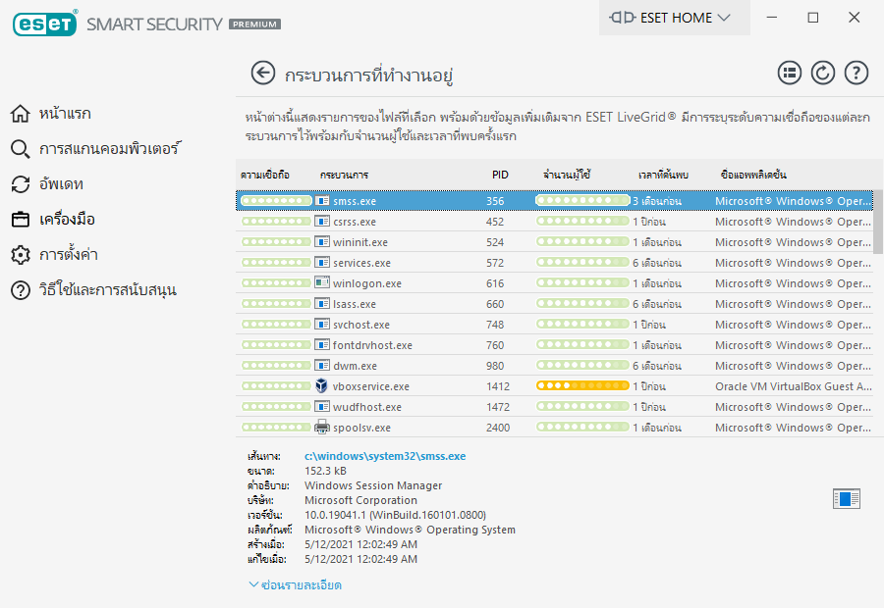Select the csrss.exe process name
The image size is (884, 608).
pos(354,222)
